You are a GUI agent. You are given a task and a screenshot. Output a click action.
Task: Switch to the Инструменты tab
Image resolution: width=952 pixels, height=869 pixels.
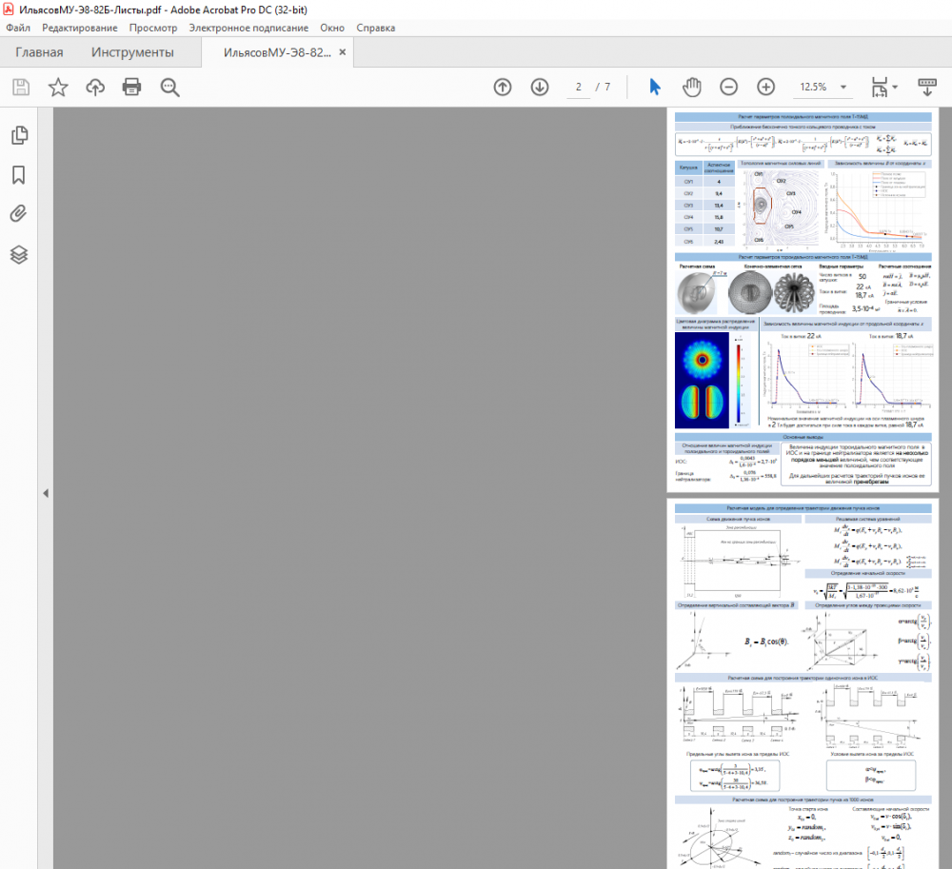click(x=132, y=52)
